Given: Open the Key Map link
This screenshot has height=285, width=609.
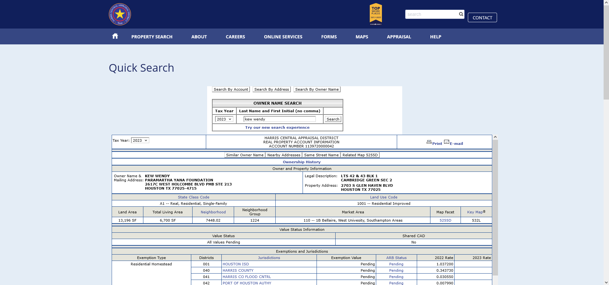Looking at the screenshot, I should [475, 212].
